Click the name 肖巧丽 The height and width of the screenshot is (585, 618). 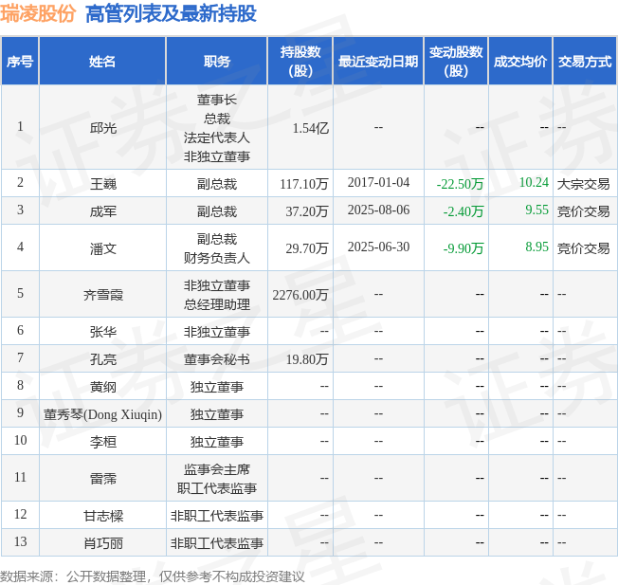(103, 543)
